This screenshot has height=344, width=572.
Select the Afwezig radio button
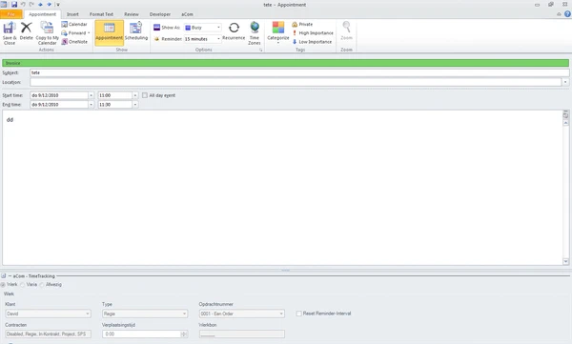point(42,285)
